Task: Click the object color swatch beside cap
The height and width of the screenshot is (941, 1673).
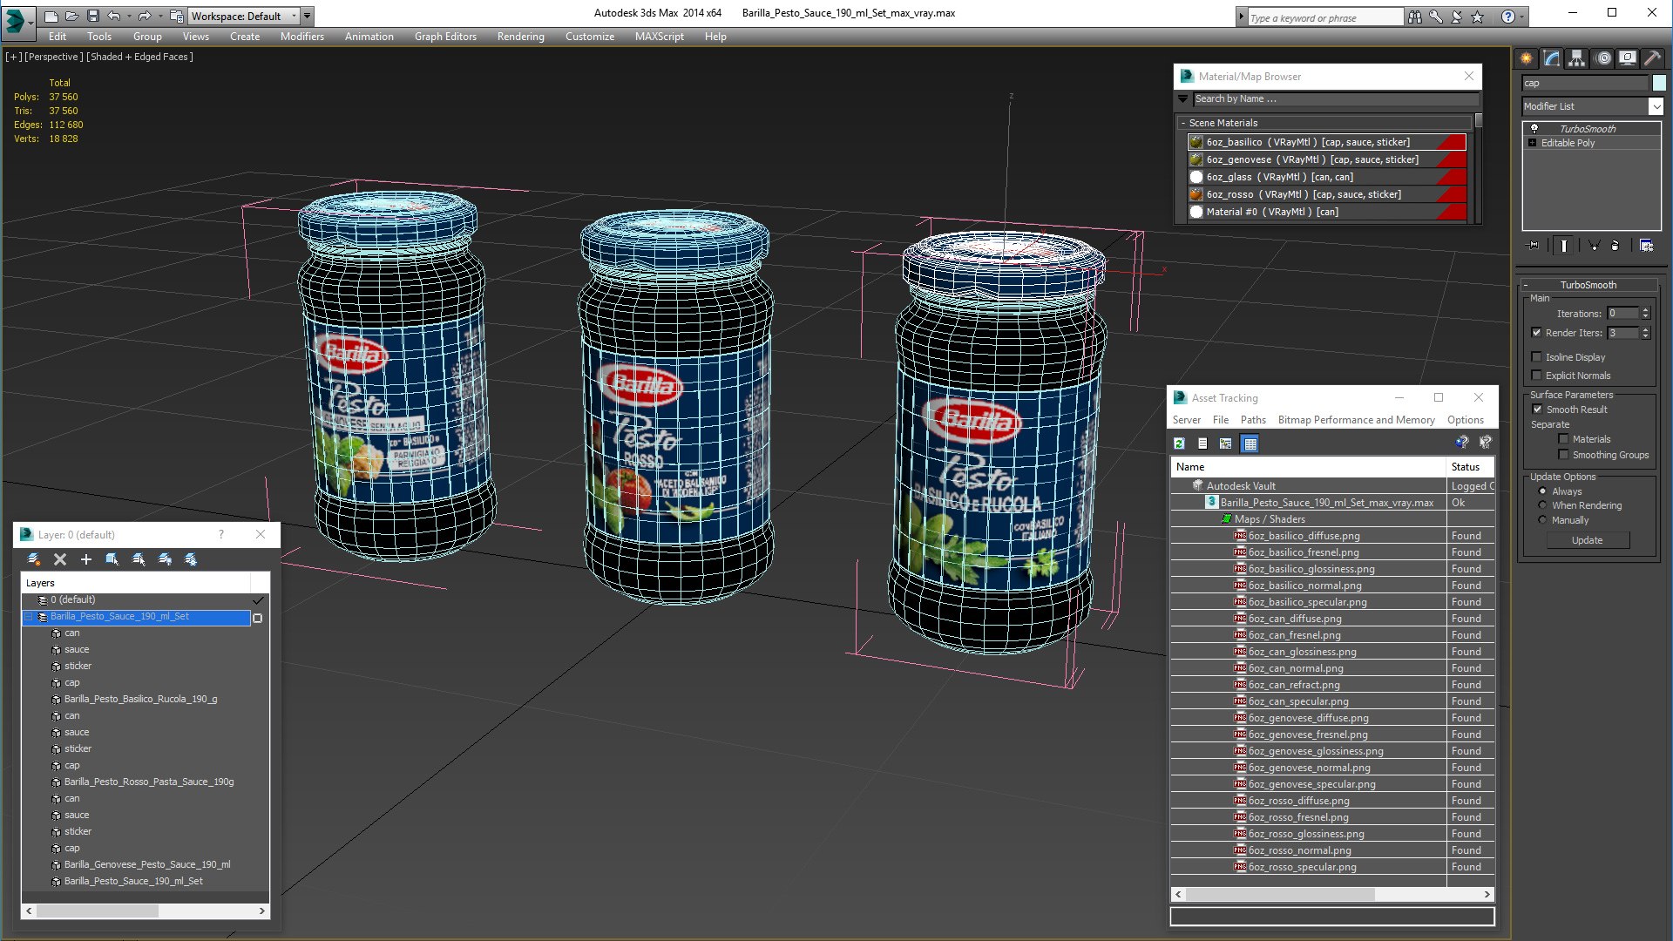Action: point(1659,83)
